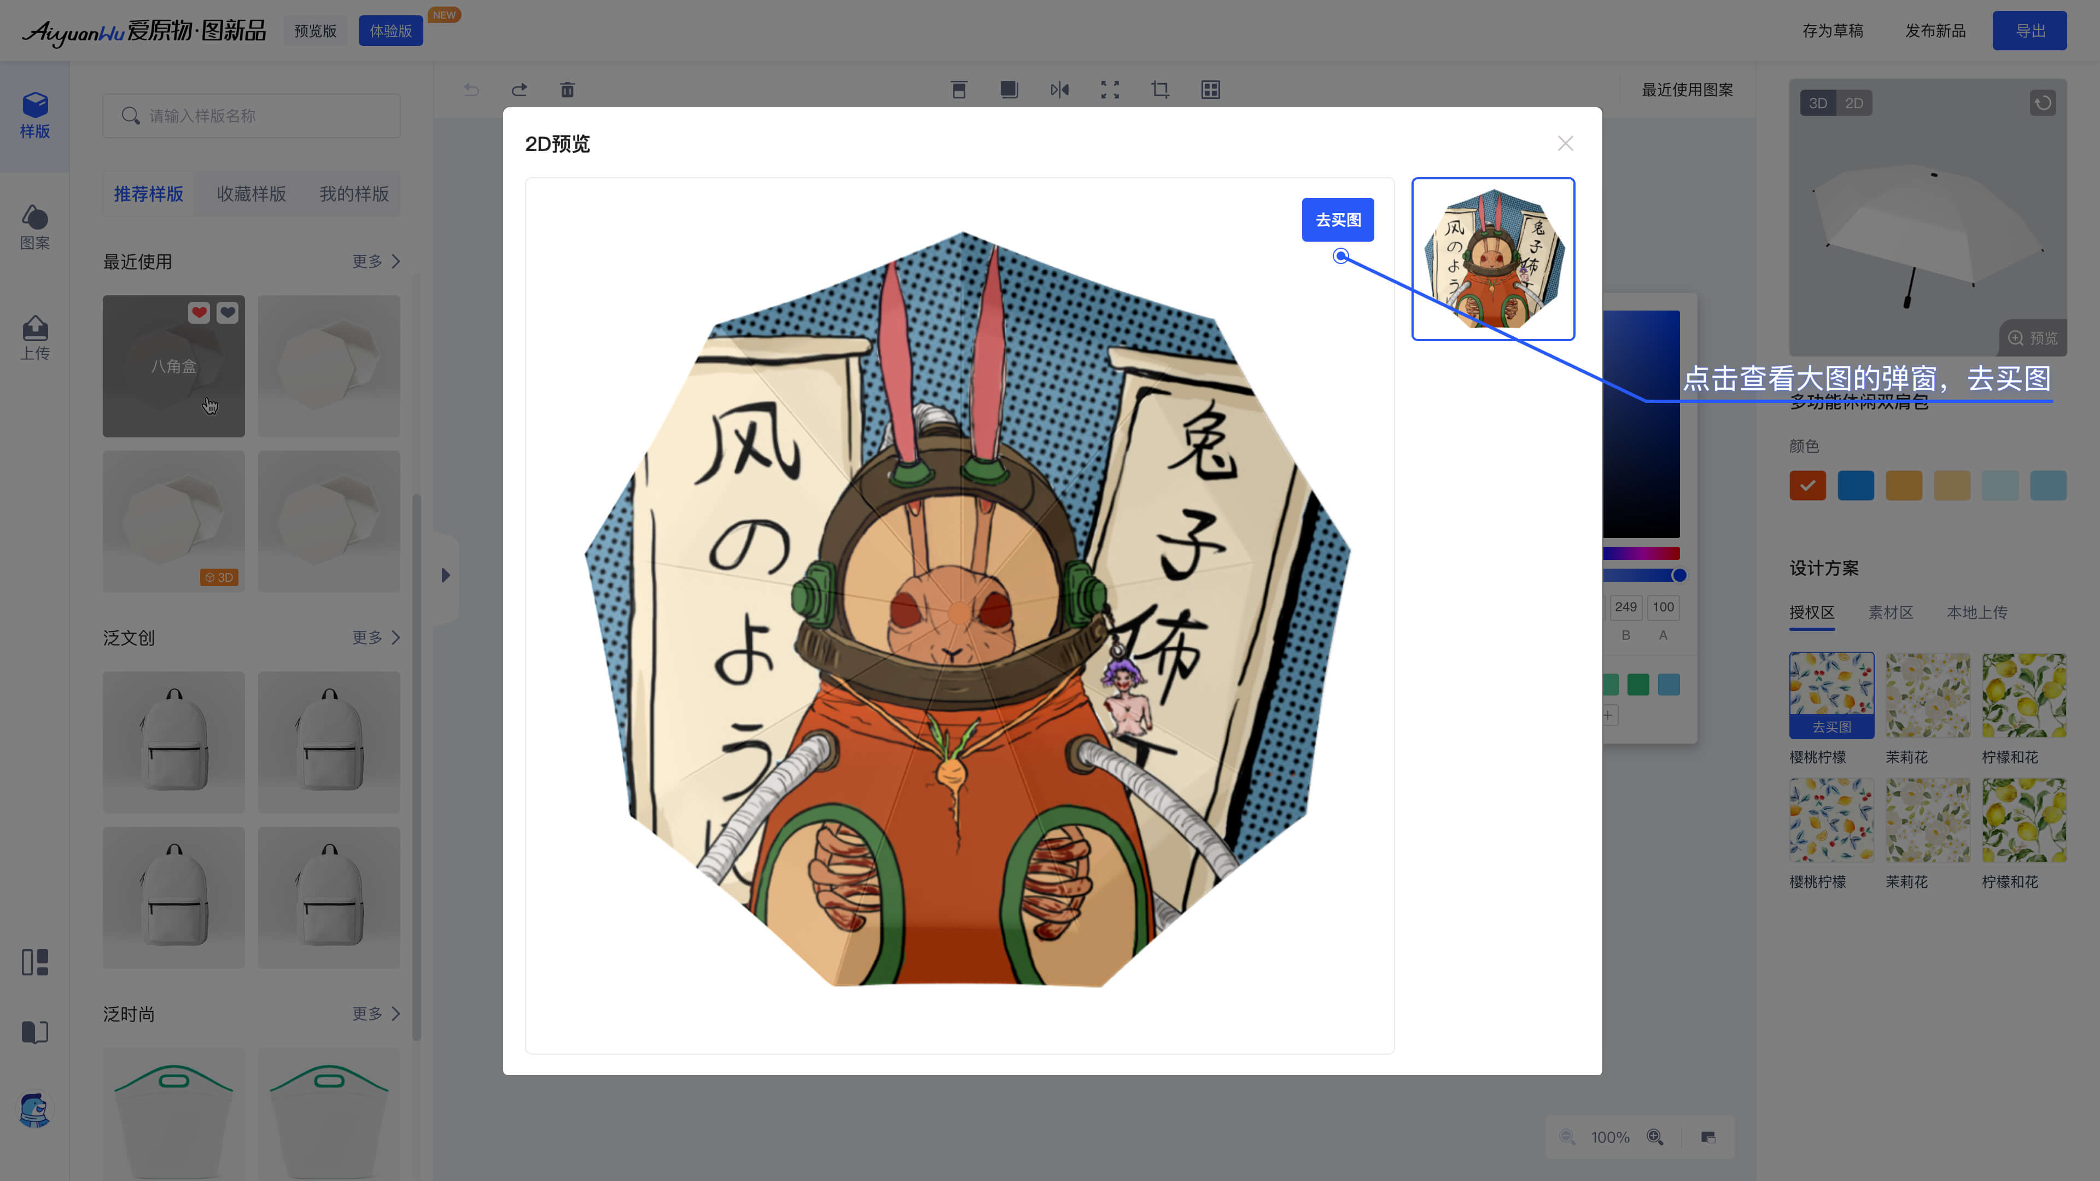Viewport: 2100px width, 1181px height.
Task: Click the book guide icon in left sidebar
Action: click(35, 1032)
